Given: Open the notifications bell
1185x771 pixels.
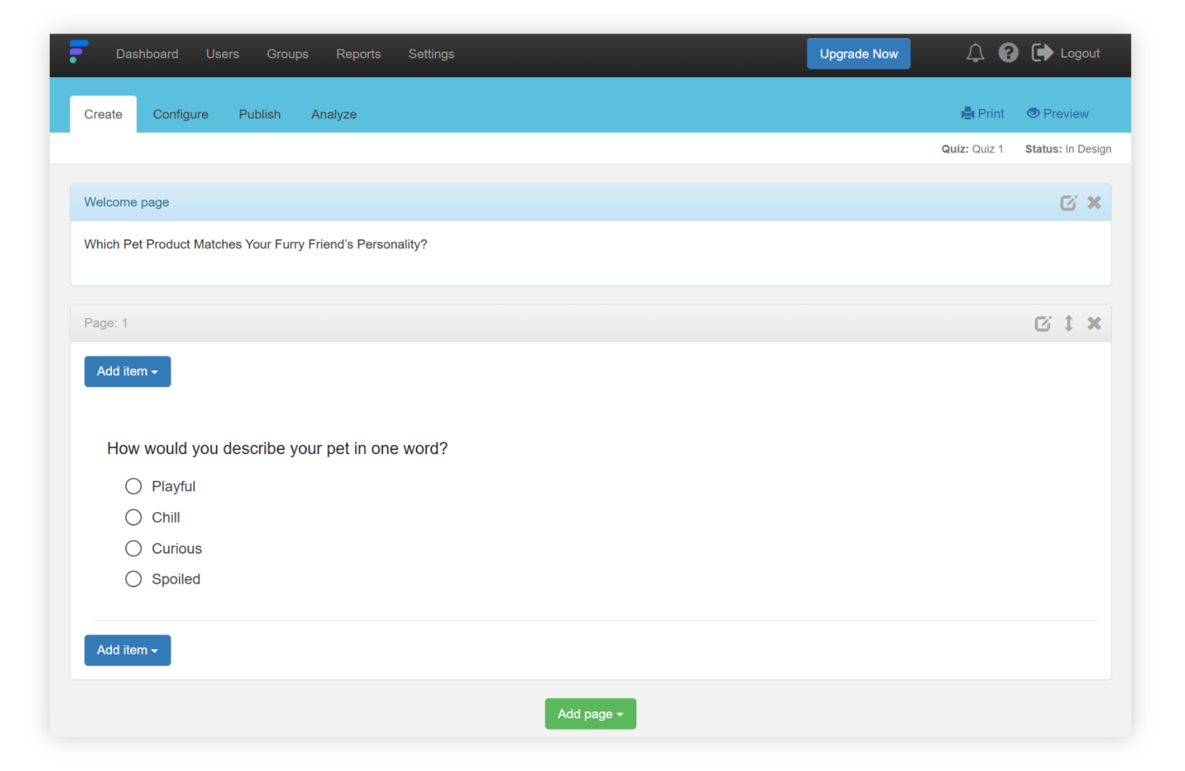Looking at the screenshot, I should click(x=975, y=53).
